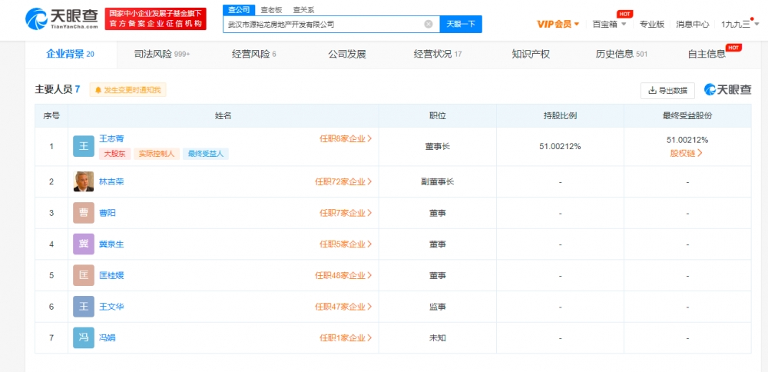Click the 曹阳 name link
This screenshot has width=768, height=372.
[x=108, y=213]
